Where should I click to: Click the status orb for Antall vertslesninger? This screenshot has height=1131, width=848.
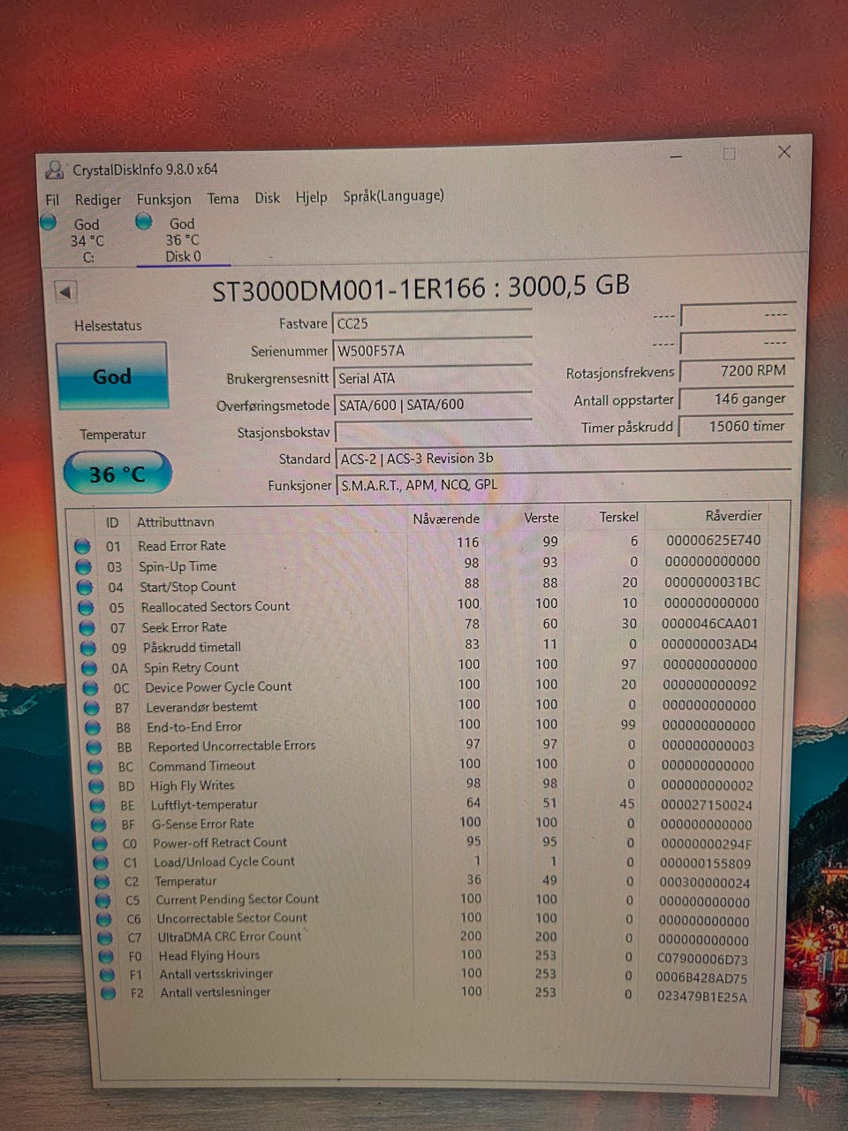108,993
